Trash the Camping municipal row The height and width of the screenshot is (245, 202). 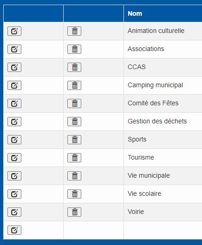click(74, 85)
